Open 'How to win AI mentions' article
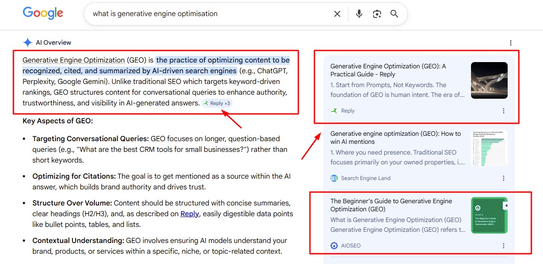 coord(395,138)
